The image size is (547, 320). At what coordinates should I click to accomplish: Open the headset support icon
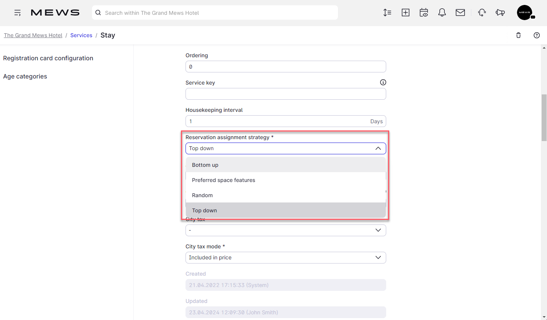pyautogui.click(x=482, y=13)
